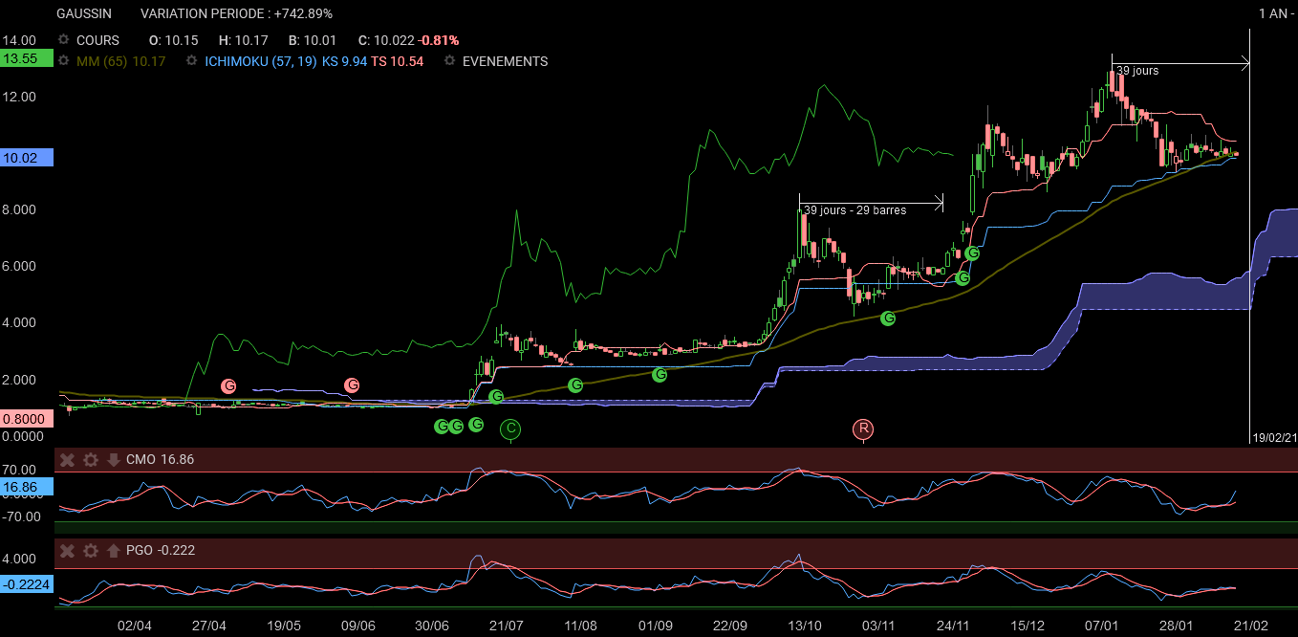This screenshot has width=1298, height=637.
Task: Close the PGO indicator panel
Action: click(68, 550)
